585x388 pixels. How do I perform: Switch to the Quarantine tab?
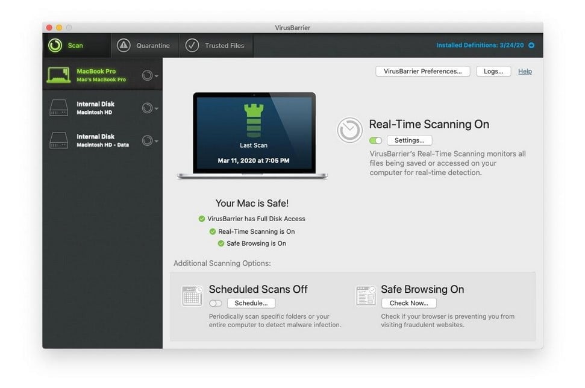[145, 46]
